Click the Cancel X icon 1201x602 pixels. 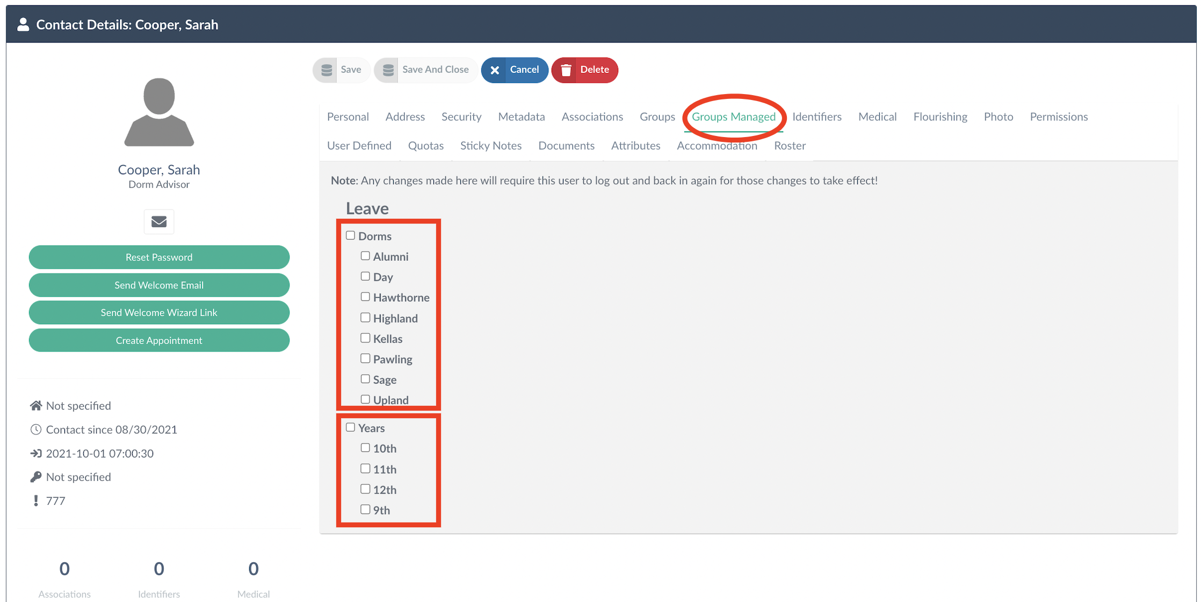[495, 70]
